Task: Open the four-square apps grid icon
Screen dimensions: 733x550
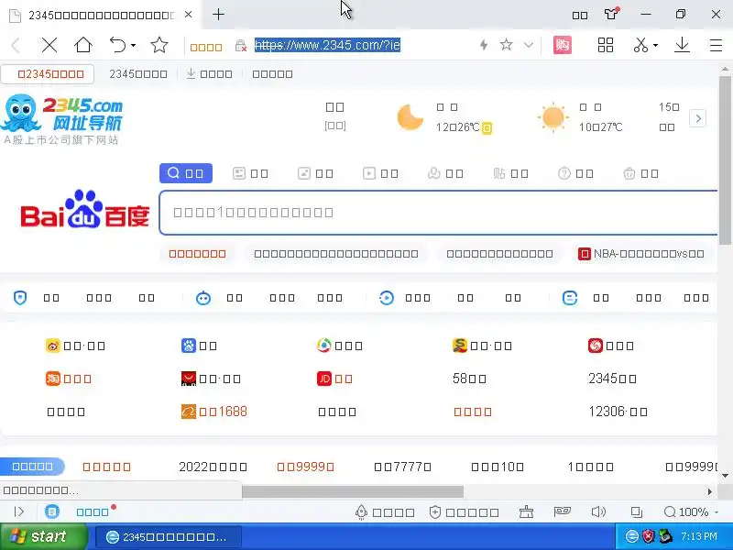Action: click(x=606, y=45)
